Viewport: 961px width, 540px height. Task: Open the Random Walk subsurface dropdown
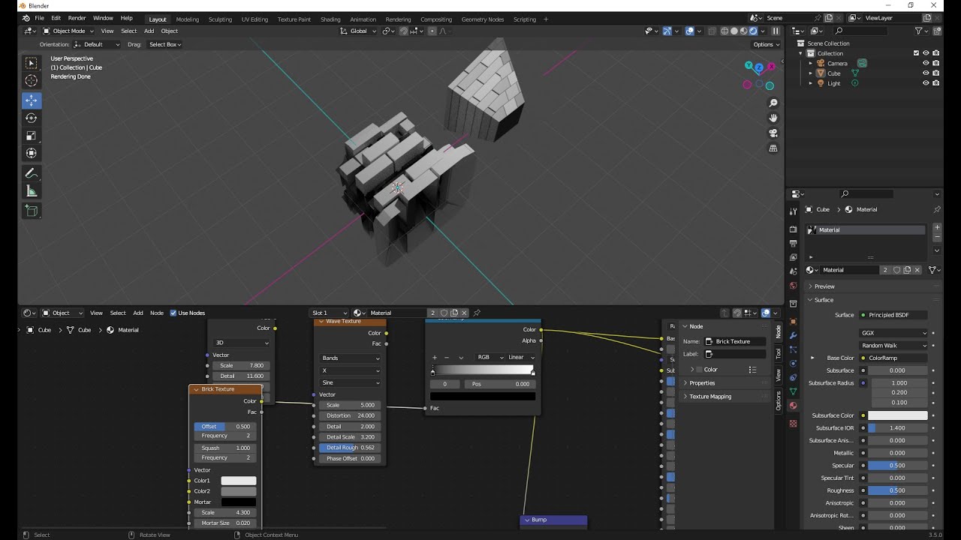893,346
